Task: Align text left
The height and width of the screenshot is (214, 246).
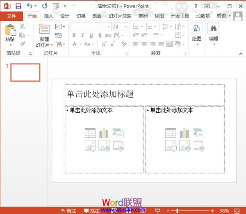Action: tap(136, 44)
